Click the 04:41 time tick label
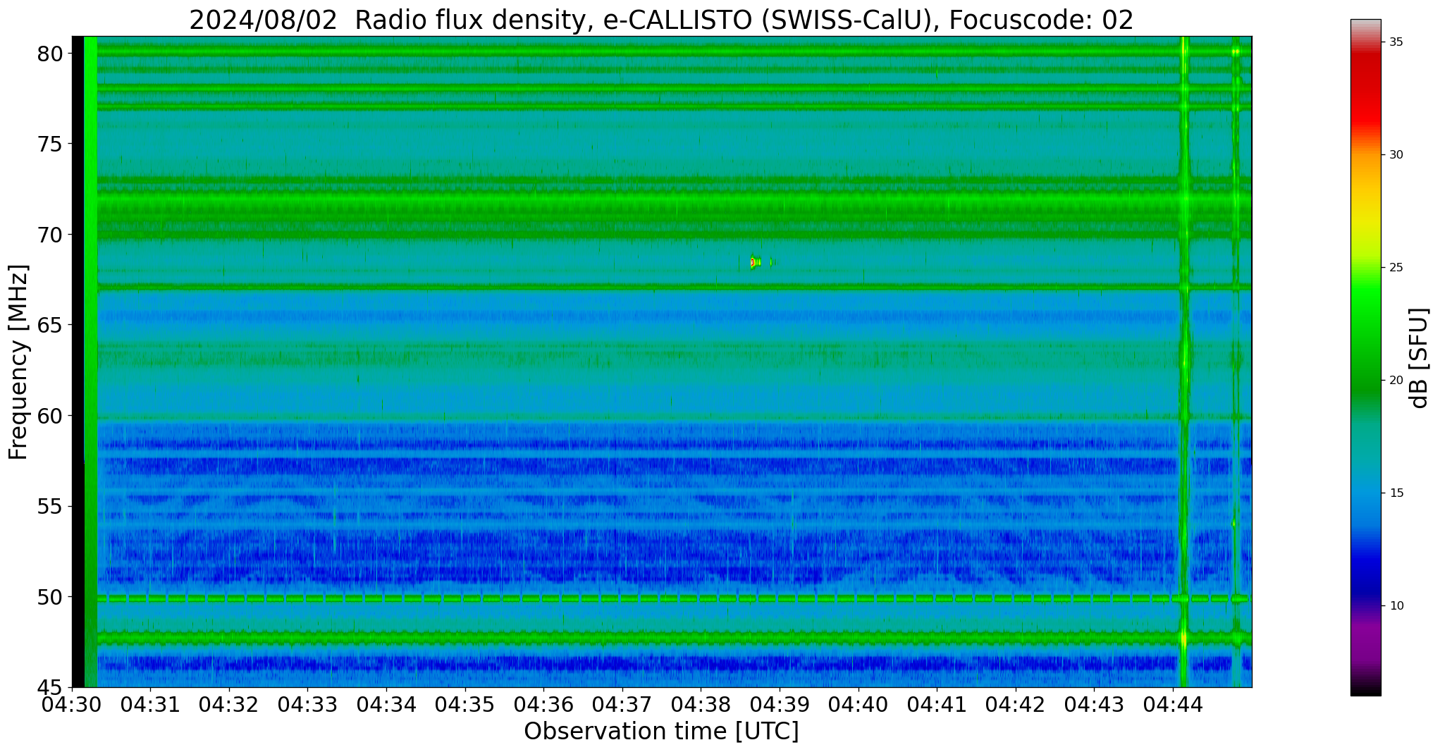1440x752 pixels. 937,705
